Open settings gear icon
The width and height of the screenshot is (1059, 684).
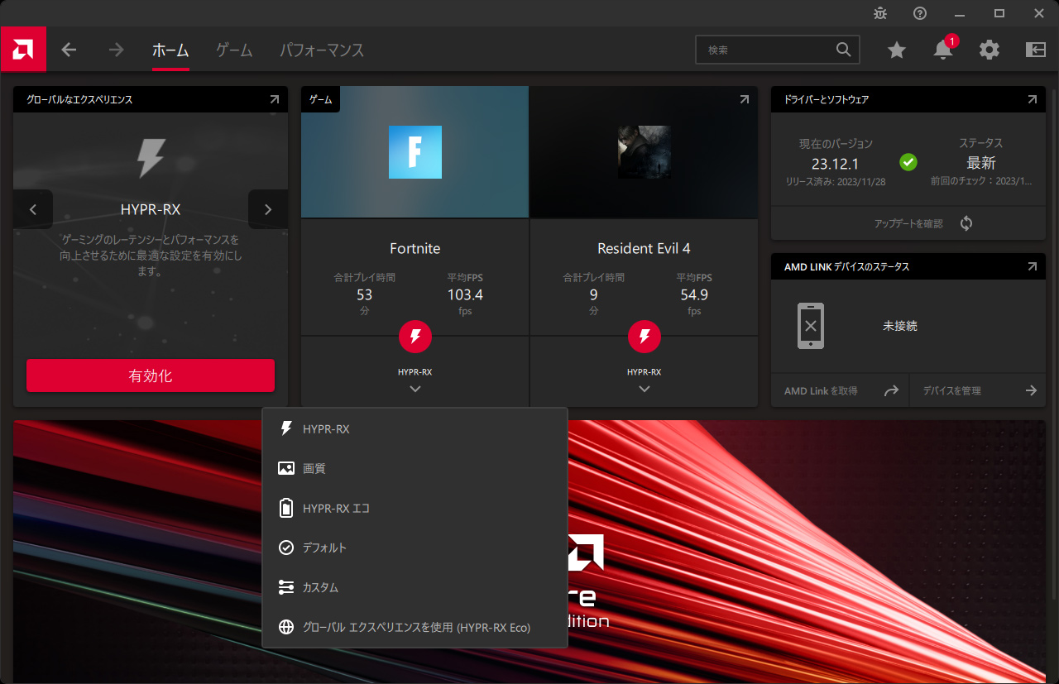989,50
